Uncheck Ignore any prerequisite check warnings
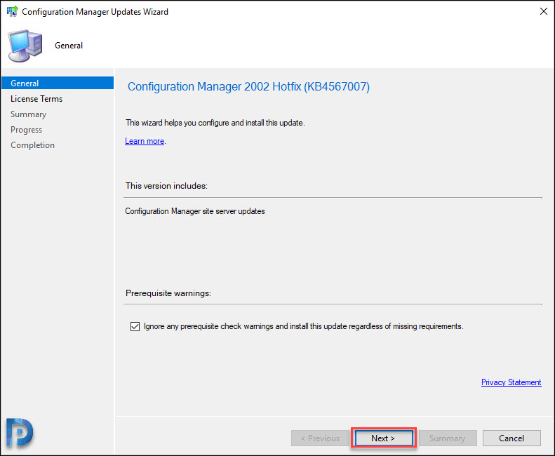 [135, 326]
